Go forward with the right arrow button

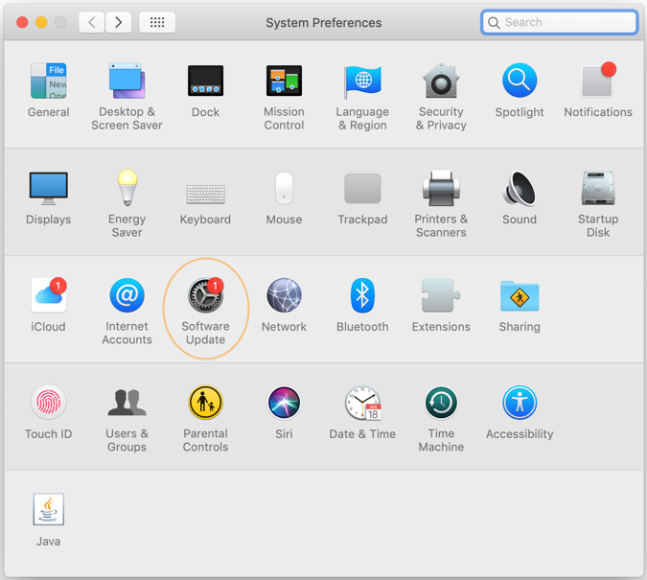pos(119,22)
